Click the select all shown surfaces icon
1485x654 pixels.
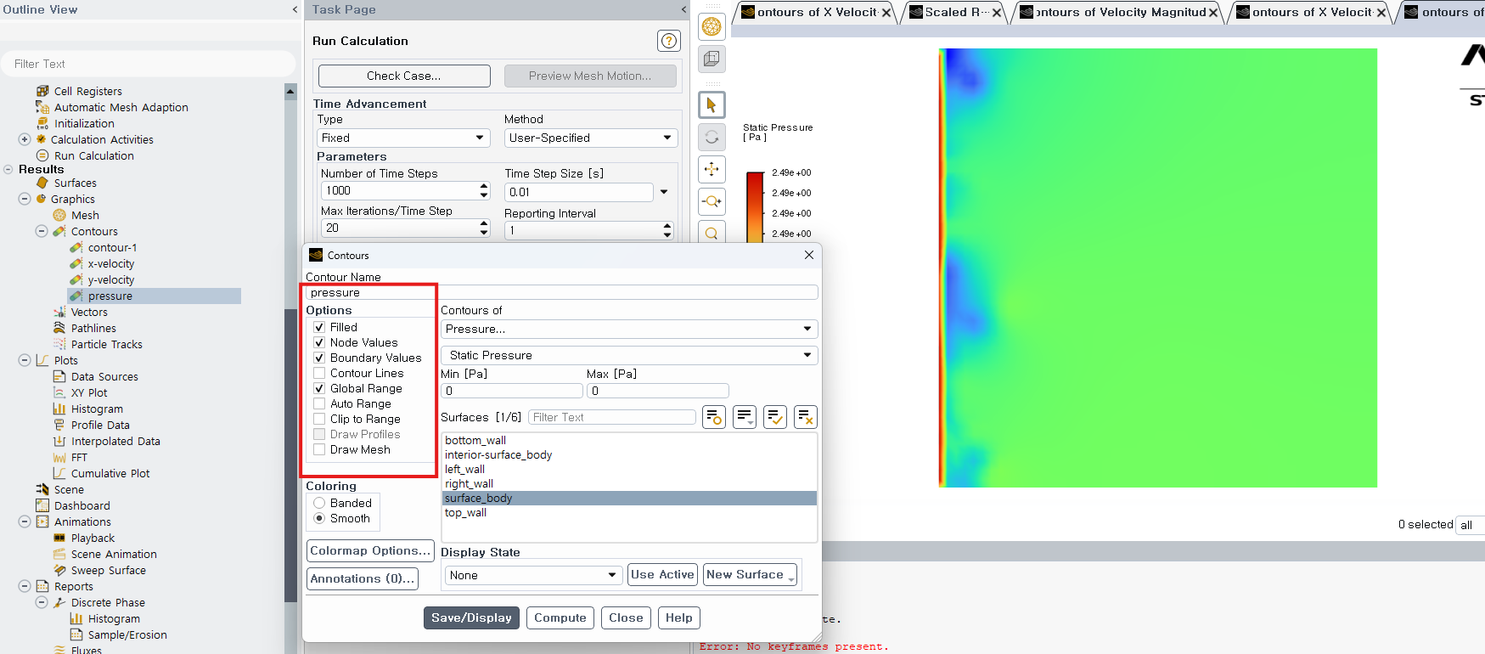(x=774, y=417)
